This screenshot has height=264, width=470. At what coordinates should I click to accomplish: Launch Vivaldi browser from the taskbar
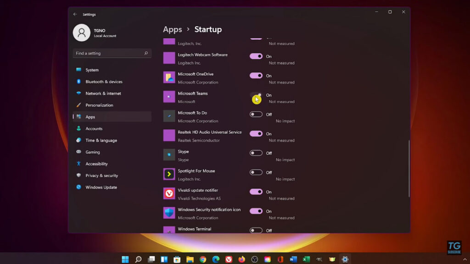pyautogui.click(x=229, y=259)
